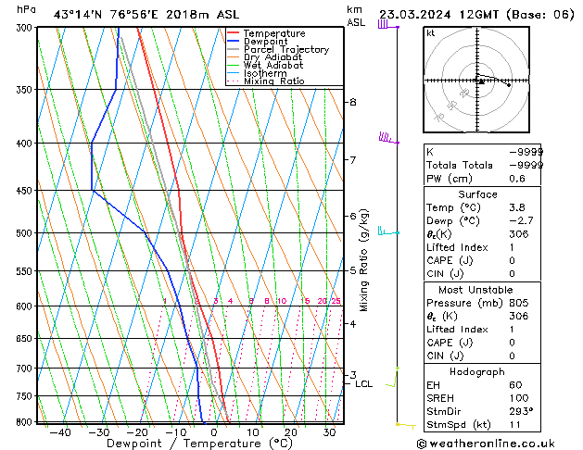Viewport: 583px width, 450px height.
Task: Click the '3' km altitude tick label
Action: pos(353,375)
